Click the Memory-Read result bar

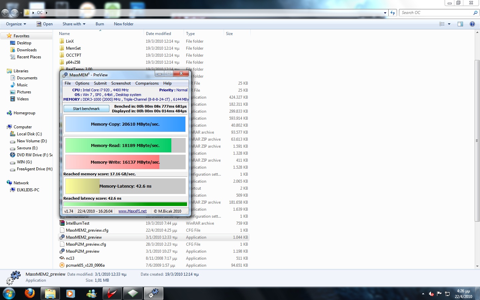click(x=125, y=145)
